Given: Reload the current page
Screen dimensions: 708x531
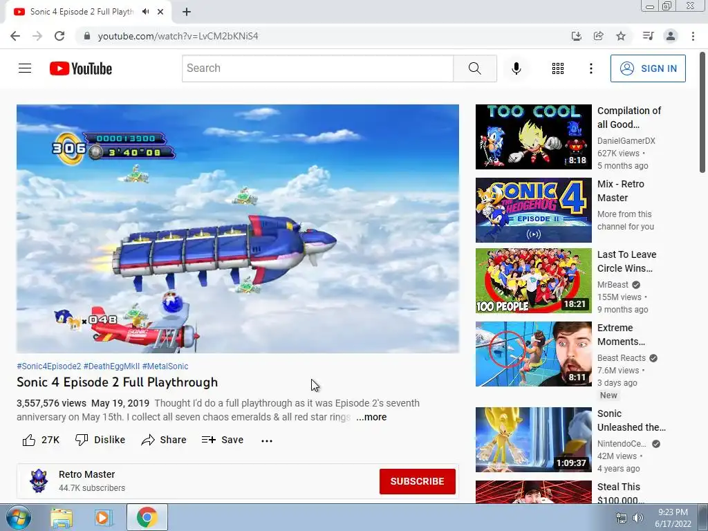Looking at the screenshot, I should pos(59,36).
